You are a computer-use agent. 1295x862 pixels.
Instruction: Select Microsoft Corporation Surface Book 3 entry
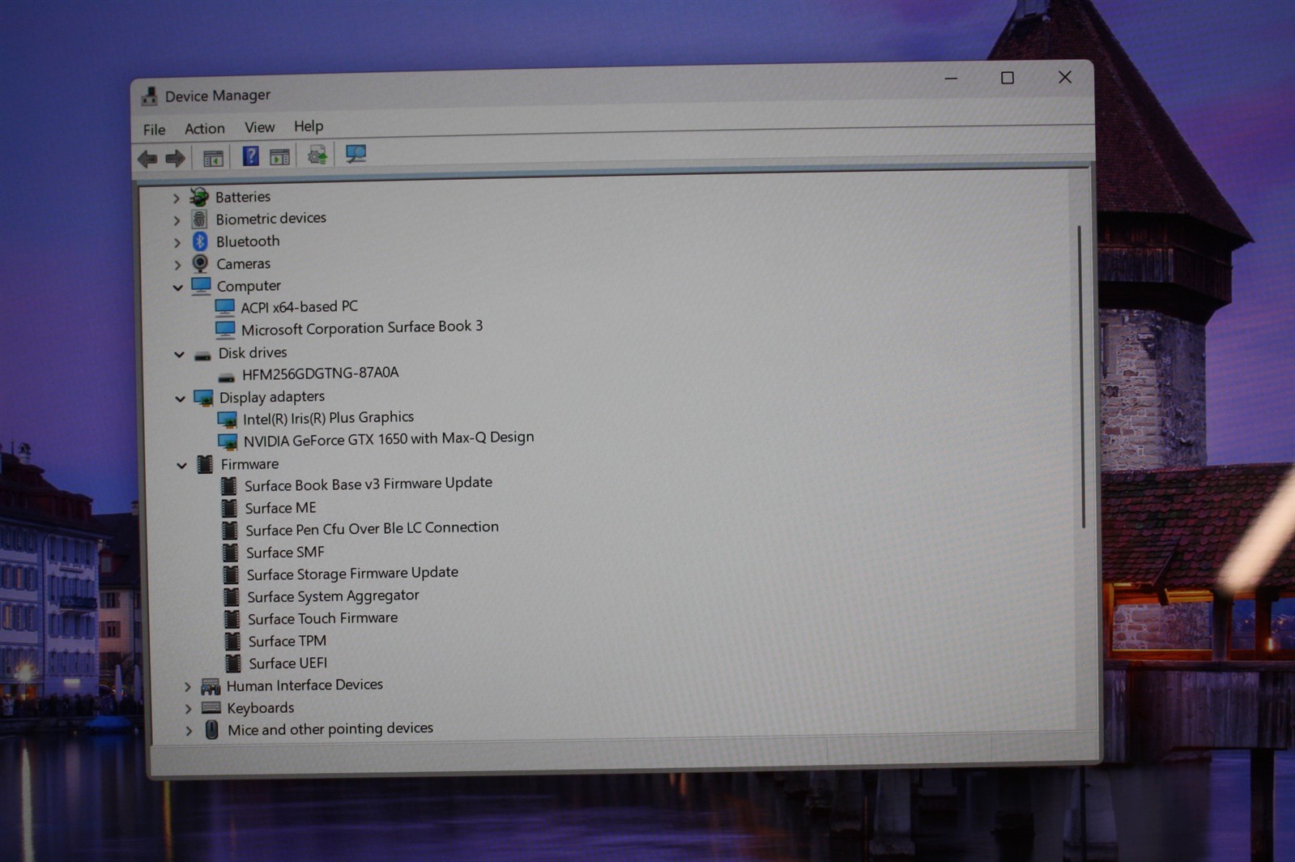tap(362, 327)
